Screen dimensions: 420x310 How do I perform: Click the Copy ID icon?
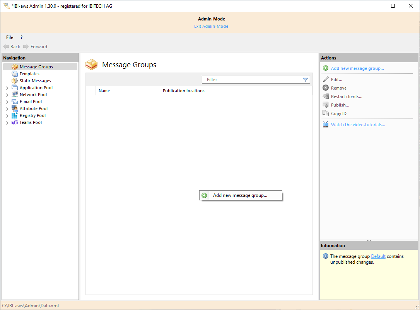(326, 113)
